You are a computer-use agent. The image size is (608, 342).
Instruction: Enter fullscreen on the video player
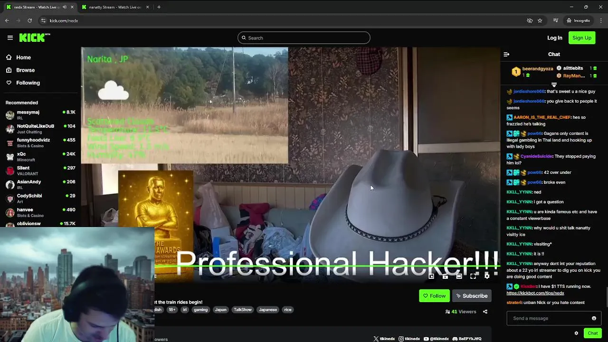pyautogui.click(x=473, y=276)
